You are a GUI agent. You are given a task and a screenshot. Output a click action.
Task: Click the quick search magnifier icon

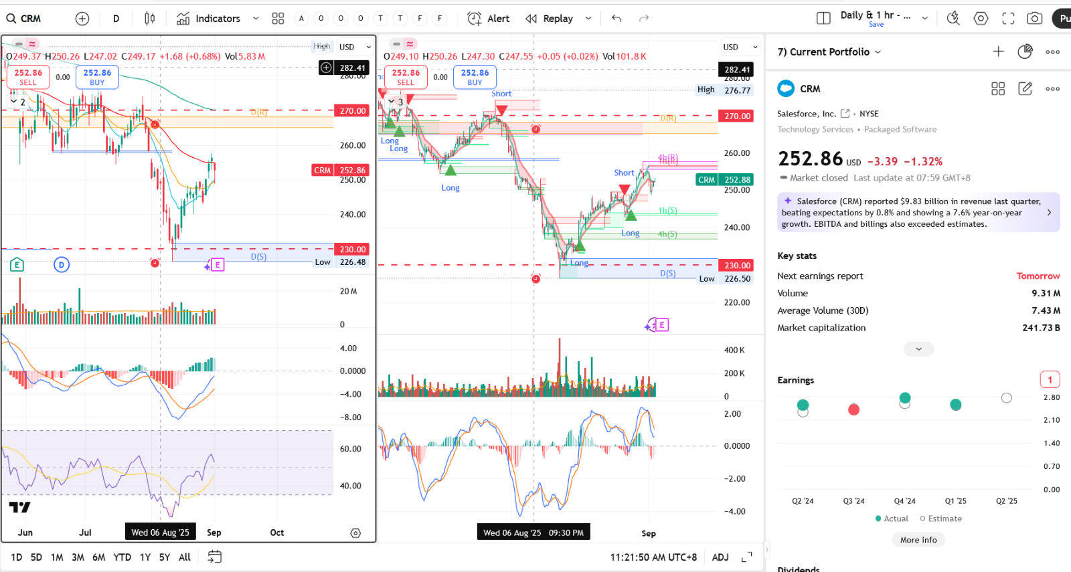point(953,19)
